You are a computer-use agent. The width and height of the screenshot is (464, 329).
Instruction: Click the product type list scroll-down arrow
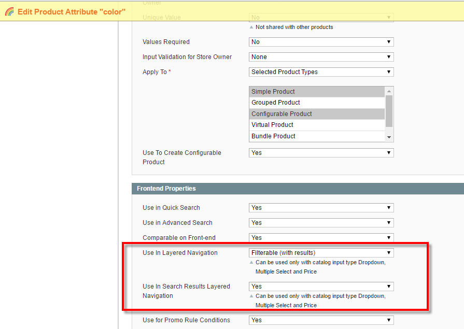coord(389,137)
